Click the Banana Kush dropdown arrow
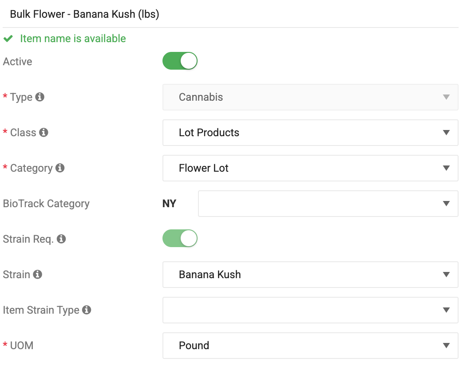Image resolution: width=467 pixels, height=370 pixels. (446, 275)
